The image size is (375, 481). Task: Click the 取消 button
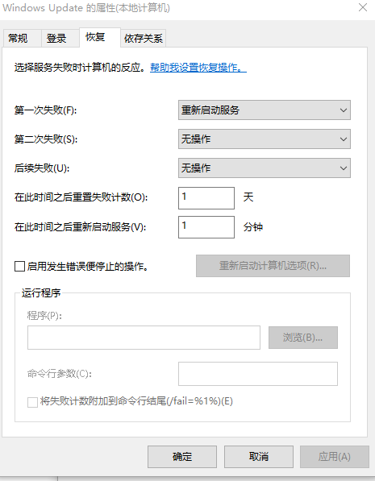tap(259, 457)
